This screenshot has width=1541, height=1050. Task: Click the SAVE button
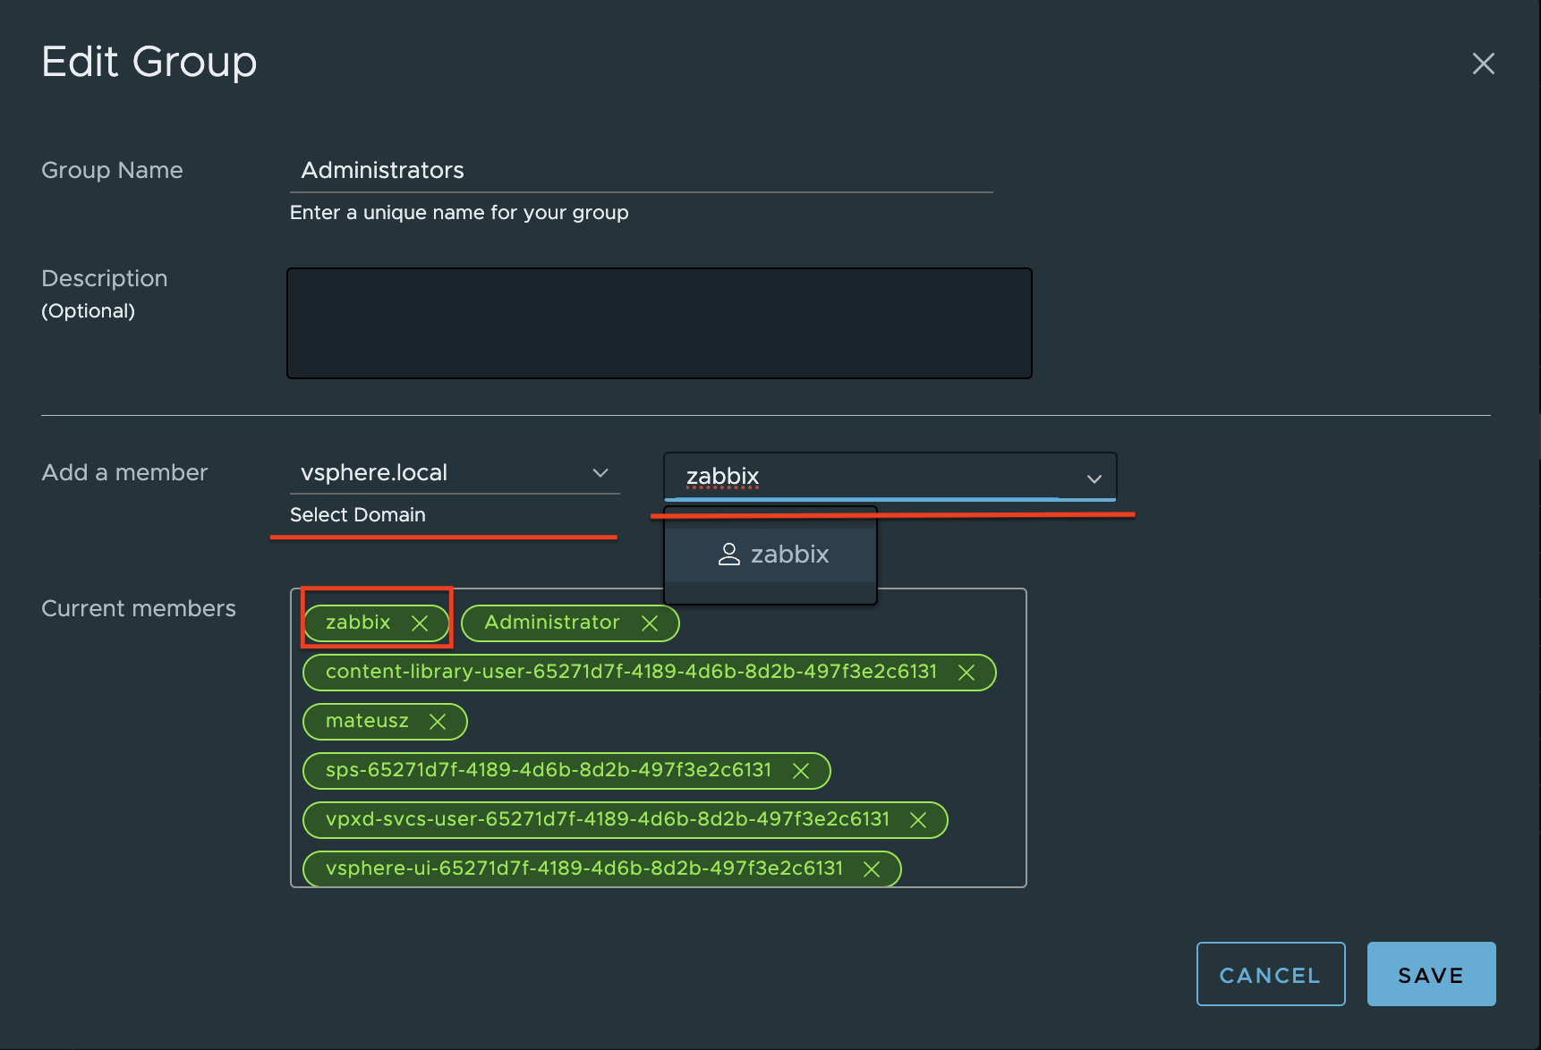[x=1430, y=974]
